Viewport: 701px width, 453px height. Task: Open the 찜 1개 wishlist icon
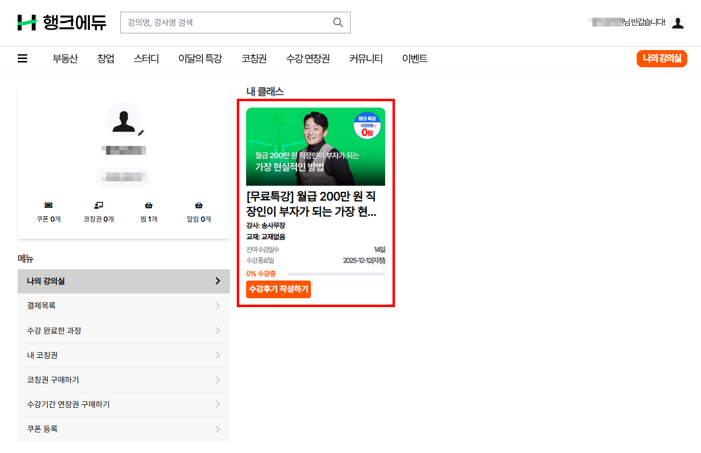[x=149, y=205]
